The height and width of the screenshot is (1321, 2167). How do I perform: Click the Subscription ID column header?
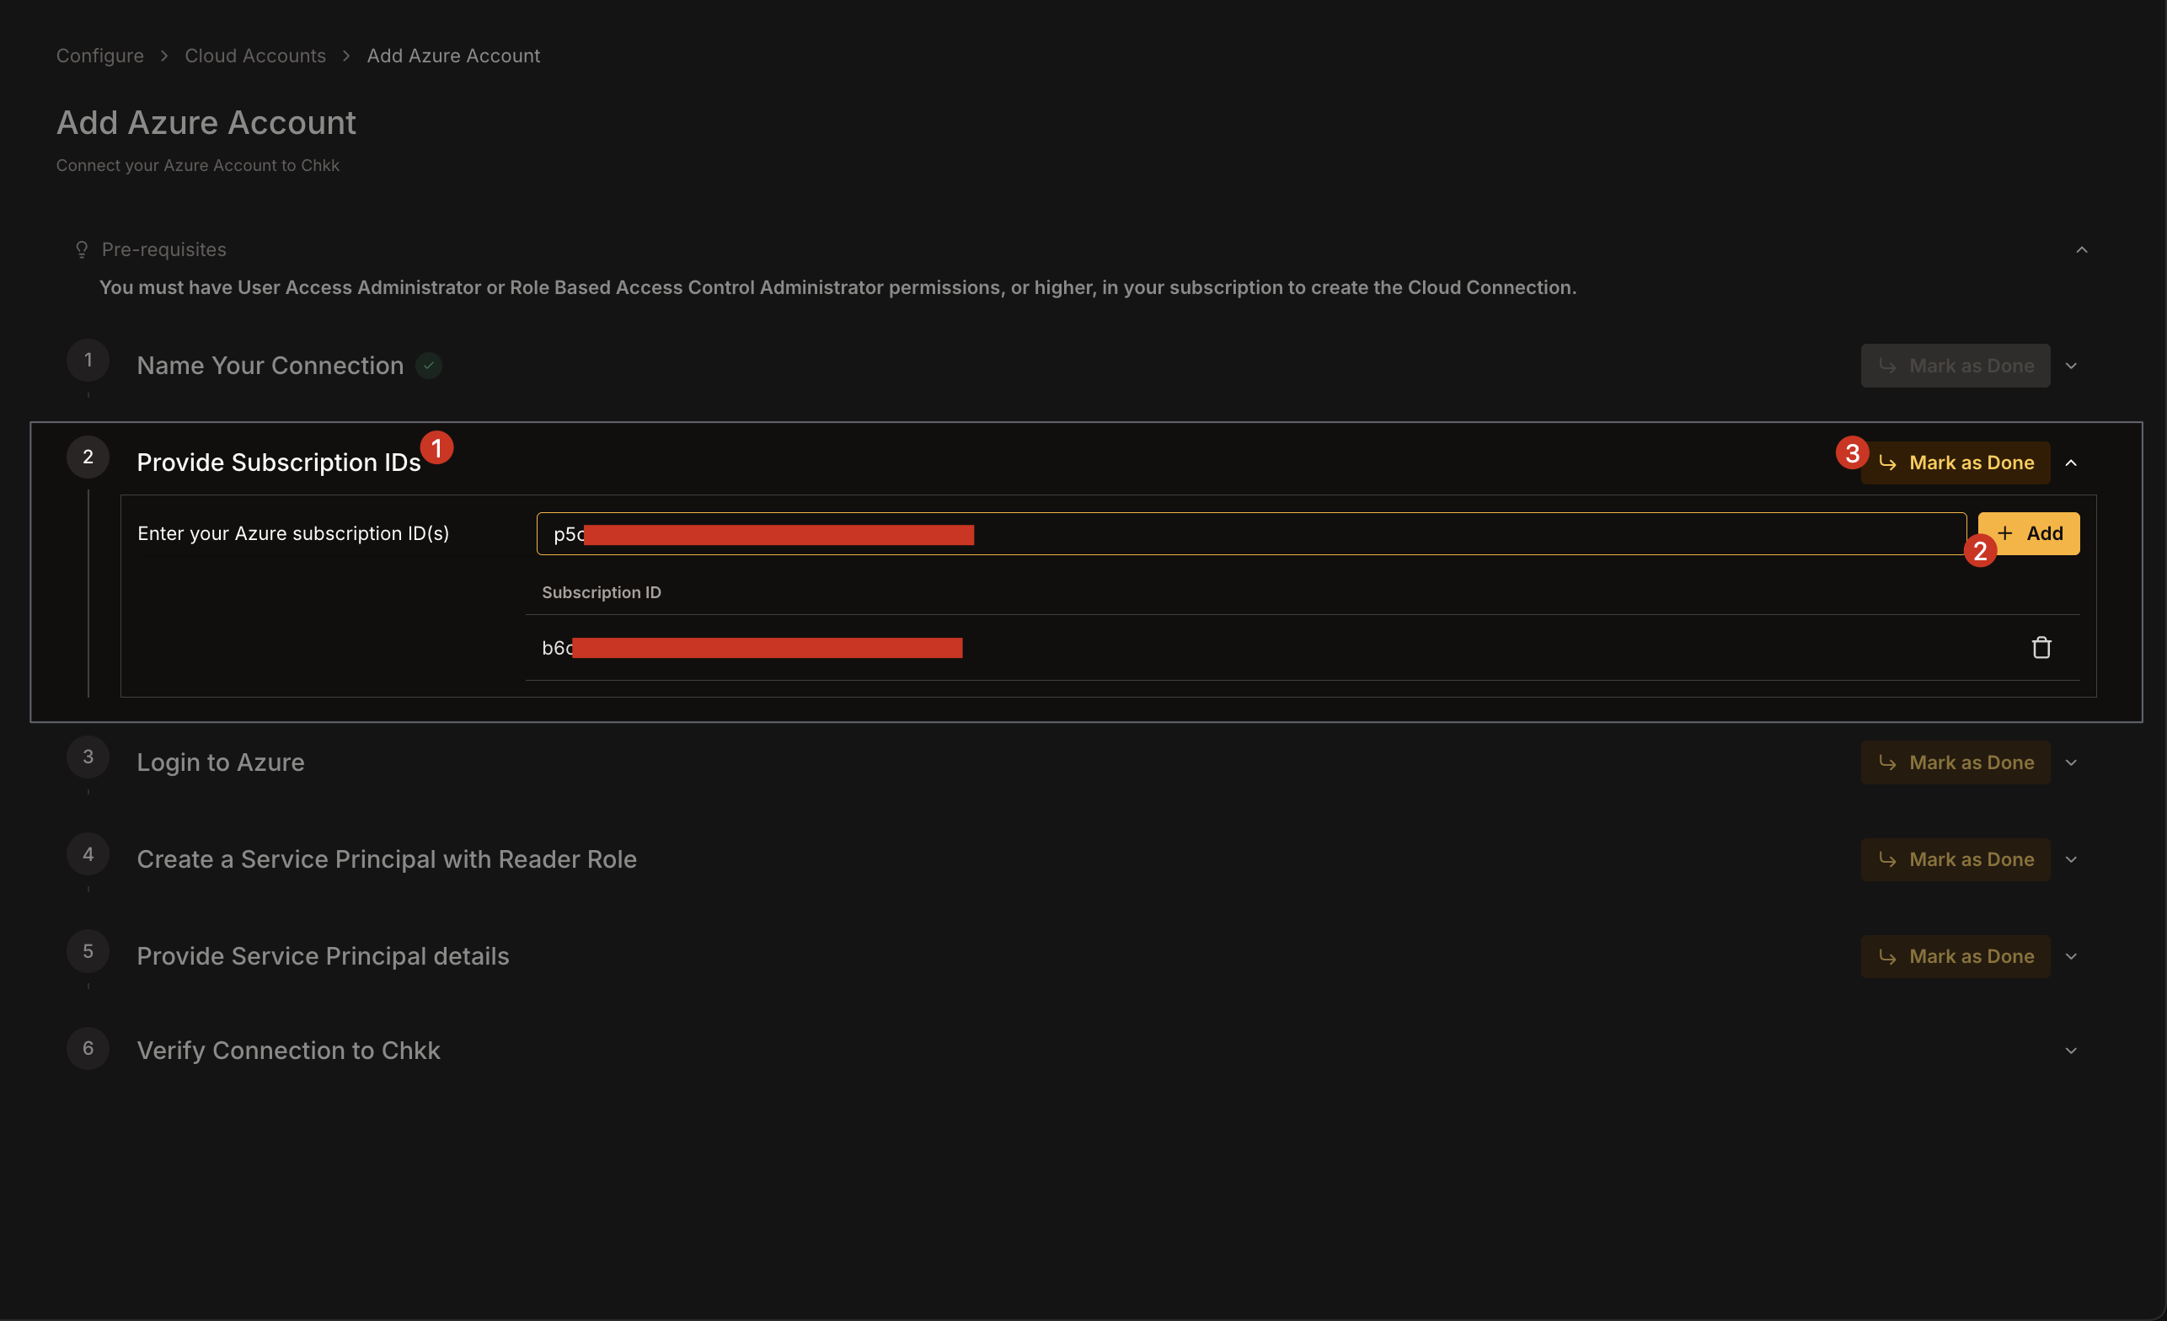(601, 591)
